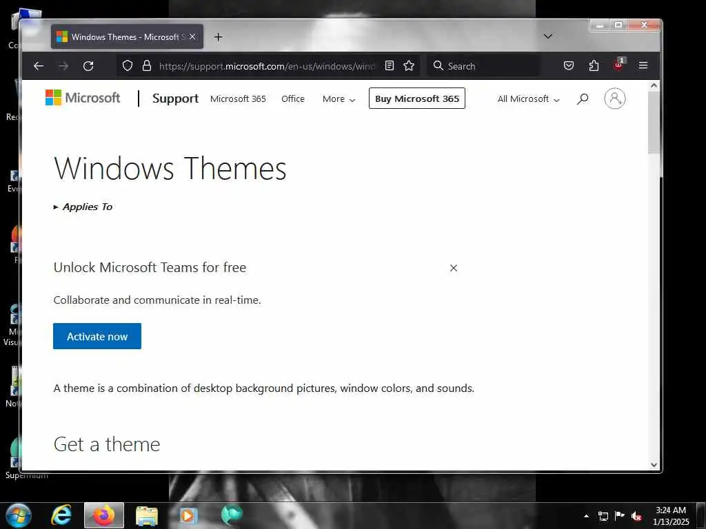The image size is (706, 529).
Task: Click the vertical scrollbar thumb
Action: tap(654, 123)
